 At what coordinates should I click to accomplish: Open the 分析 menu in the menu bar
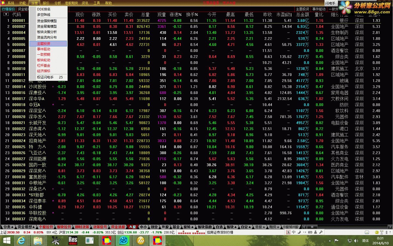coord(58,3)
